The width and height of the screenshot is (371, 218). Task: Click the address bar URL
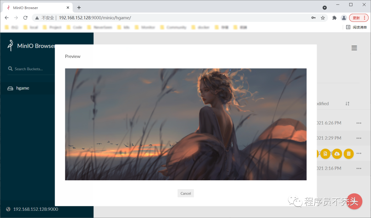pyautogui.click(x=95, y=18)
